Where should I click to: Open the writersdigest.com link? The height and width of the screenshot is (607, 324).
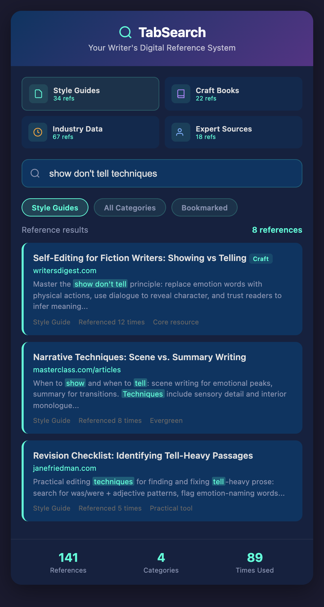65,271
